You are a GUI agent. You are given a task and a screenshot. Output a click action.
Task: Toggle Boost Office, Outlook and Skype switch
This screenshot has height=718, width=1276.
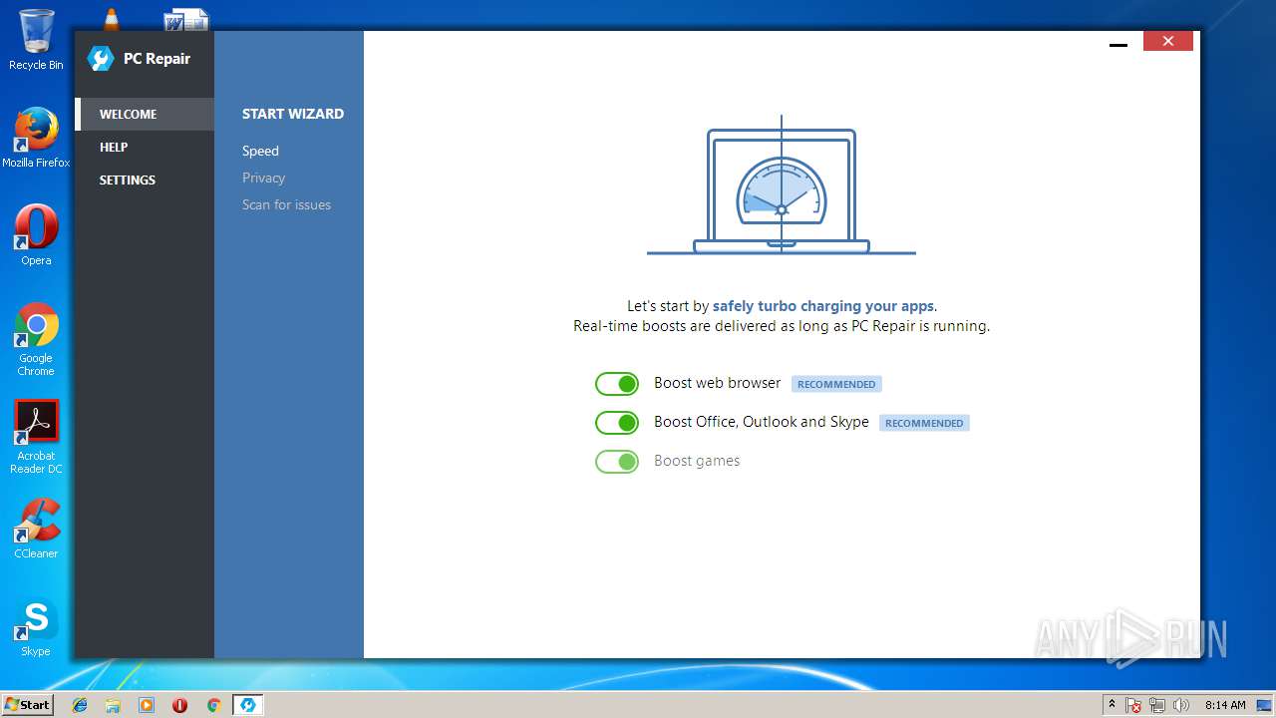(617, 423)
